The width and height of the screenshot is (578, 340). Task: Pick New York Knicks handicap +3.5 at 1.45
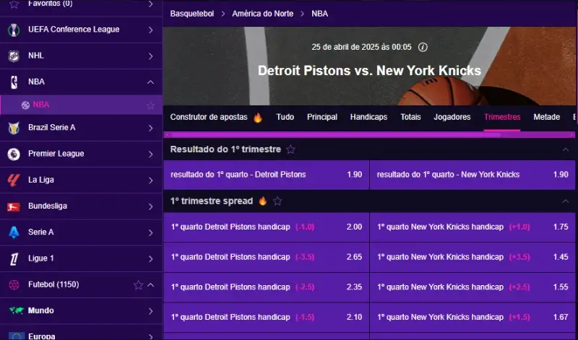click(473, 257)
